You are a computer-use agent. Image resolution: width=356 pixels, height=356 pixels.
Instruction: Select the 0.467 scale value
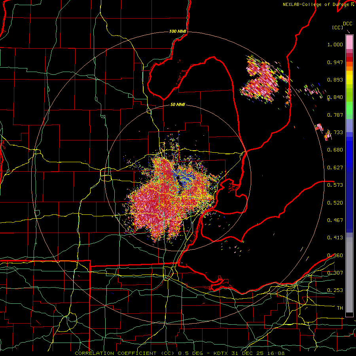[x=335, y=220]
